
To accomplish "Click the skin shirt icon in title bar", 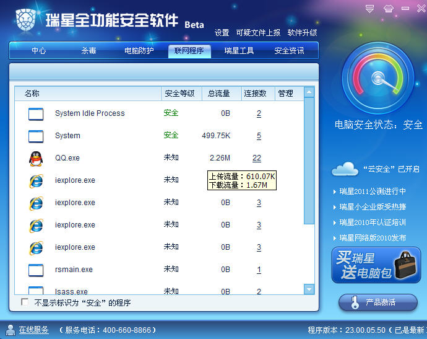I will [x=389, y=9].
